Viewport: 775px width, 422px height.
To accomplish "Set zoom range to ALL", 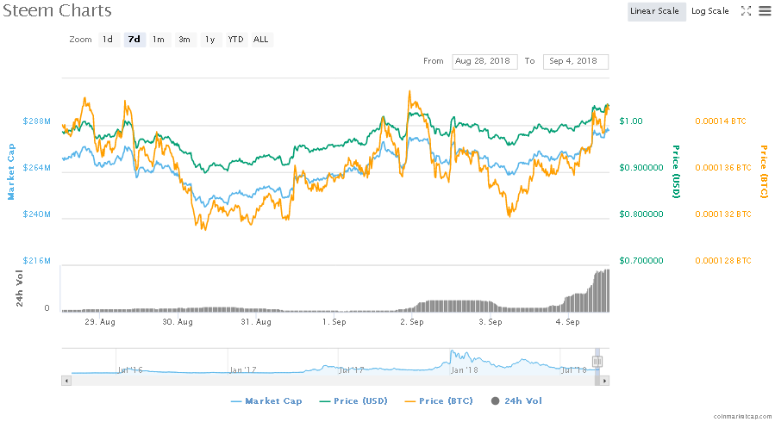I will 261,40.
